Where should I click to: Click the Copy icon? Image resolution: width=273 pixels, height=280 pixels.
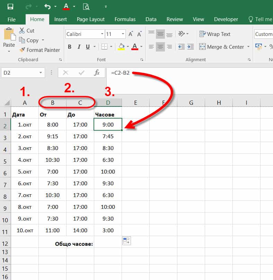point(22,40)
